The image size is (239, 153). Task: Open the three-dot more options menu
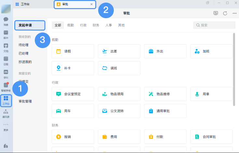point(234,13)
